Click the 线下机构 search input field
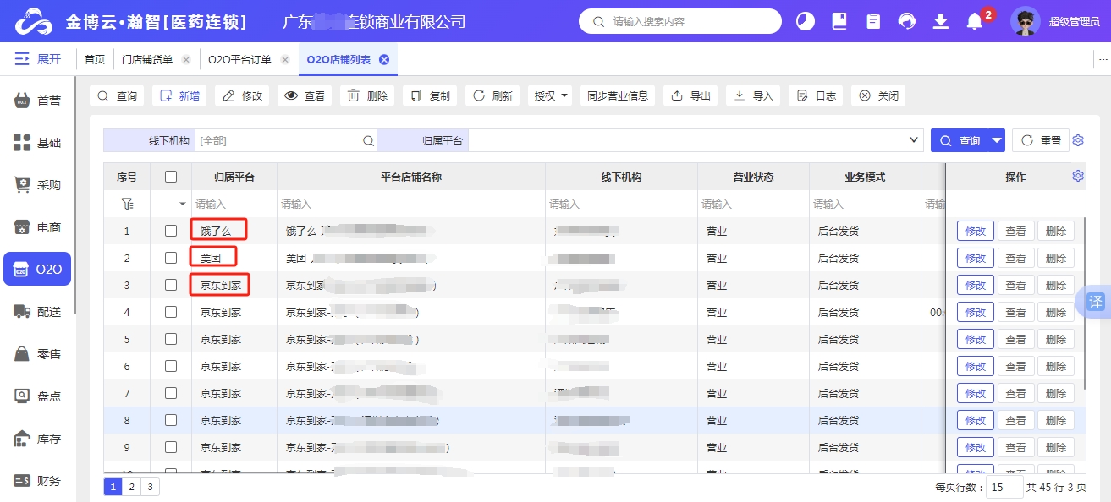The height and width of the screenshot is (502, 1111). [x=278, y=141]
